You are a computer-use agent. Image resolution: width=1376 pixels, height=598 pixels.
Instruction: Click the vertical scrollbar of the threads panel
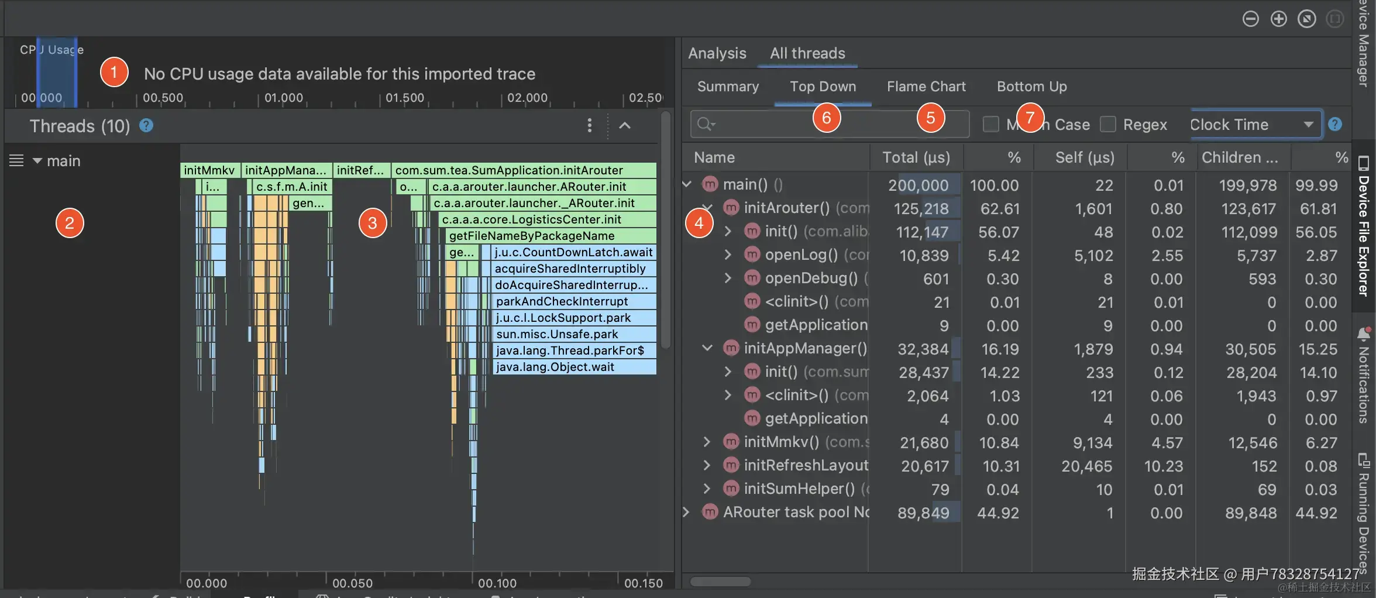(666, 231)
